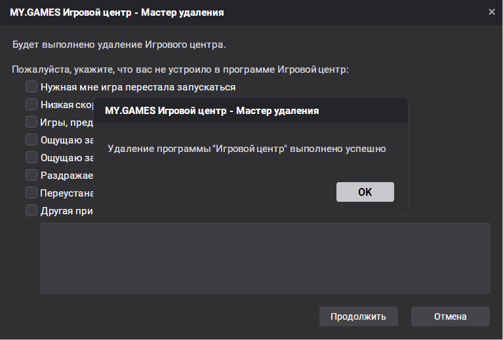
Task: Click the main window title bar text
Action: pyautogui.click(x=117, y=12)
